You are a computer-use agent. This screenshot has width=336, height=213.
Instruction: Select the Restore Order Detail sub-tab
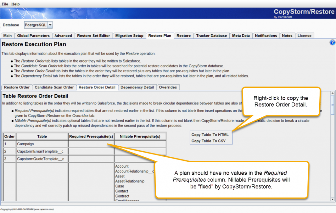point(97,87)
